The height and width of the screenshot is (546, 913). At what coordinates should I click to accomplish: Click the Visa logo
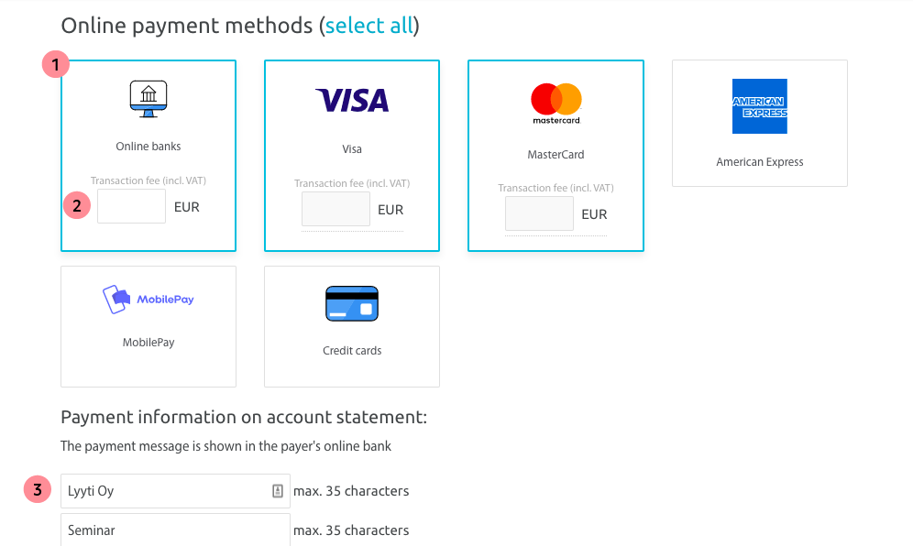coord(352,100)
